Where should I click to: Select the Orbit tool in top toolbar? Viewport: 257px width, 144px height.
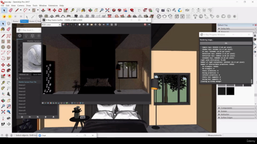90,10
